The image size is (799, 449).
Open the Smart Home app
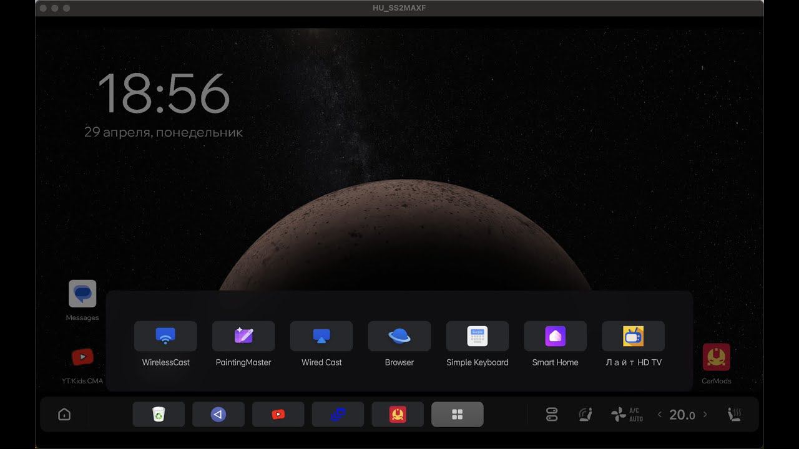(x=556, y=337)
